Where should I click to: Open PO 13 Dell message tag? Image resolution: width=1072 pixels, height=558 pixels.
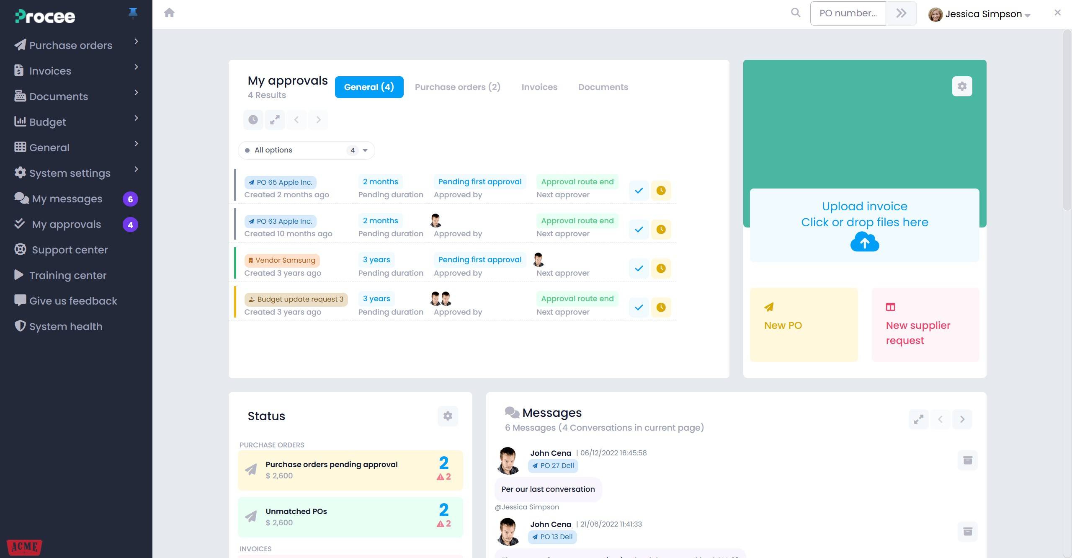[x=552, y=537]
